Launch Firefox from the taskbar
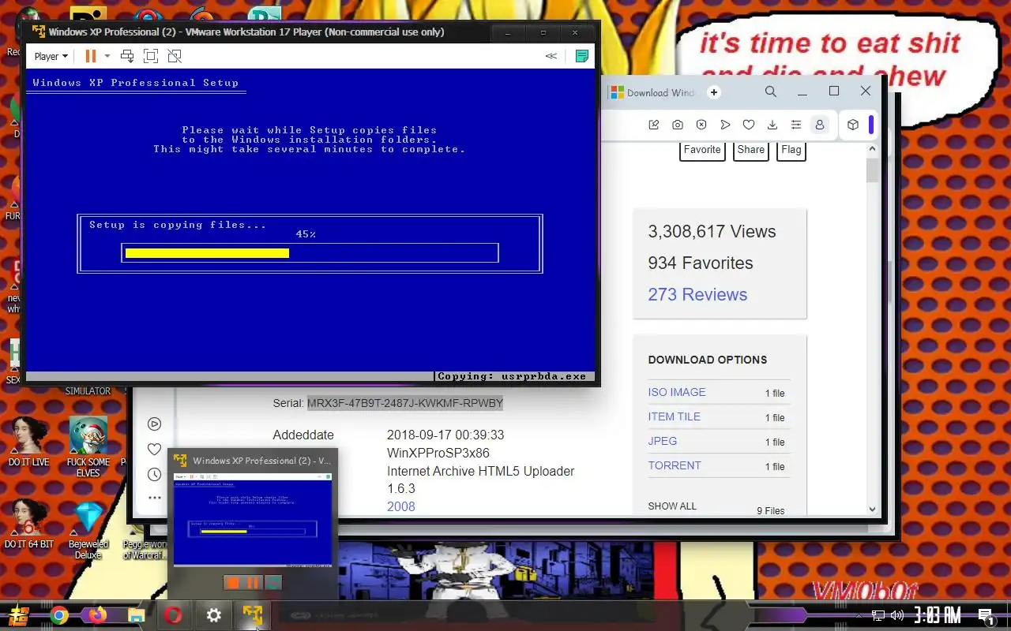This screenshot has height=631, width=1011. [97, 615]
